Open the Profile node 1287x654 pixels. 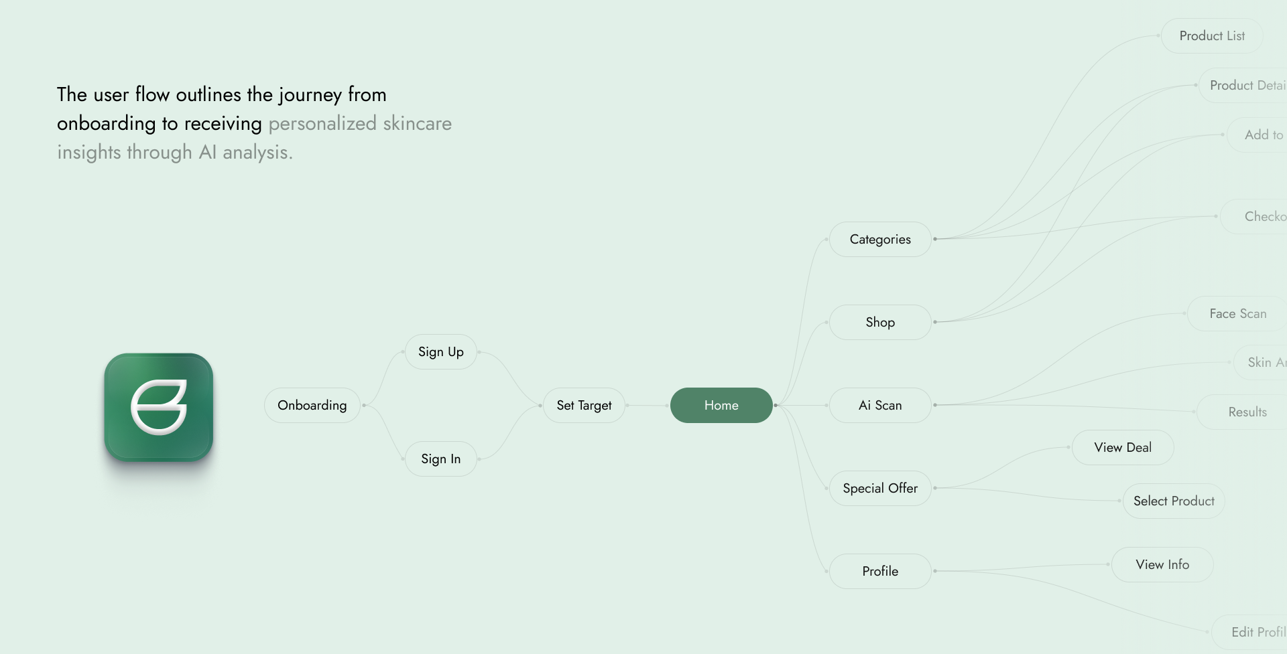880,571
